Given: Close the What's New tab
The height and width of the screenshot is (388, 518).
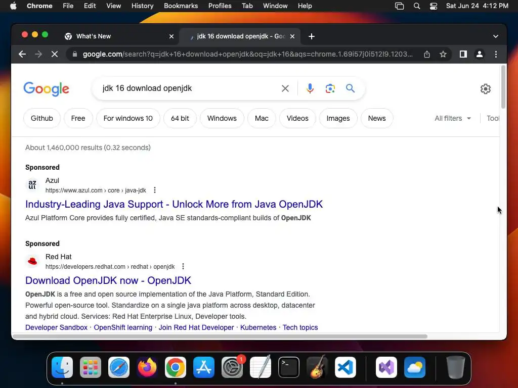Looking at the screenshot, I should tap(171, 36).
